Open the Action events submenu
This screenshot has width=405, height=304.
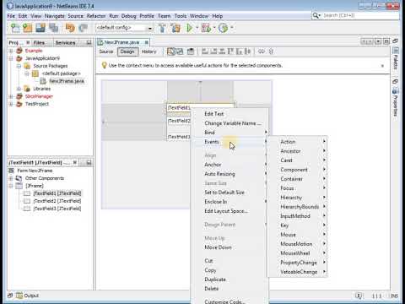tap(297, 142)
